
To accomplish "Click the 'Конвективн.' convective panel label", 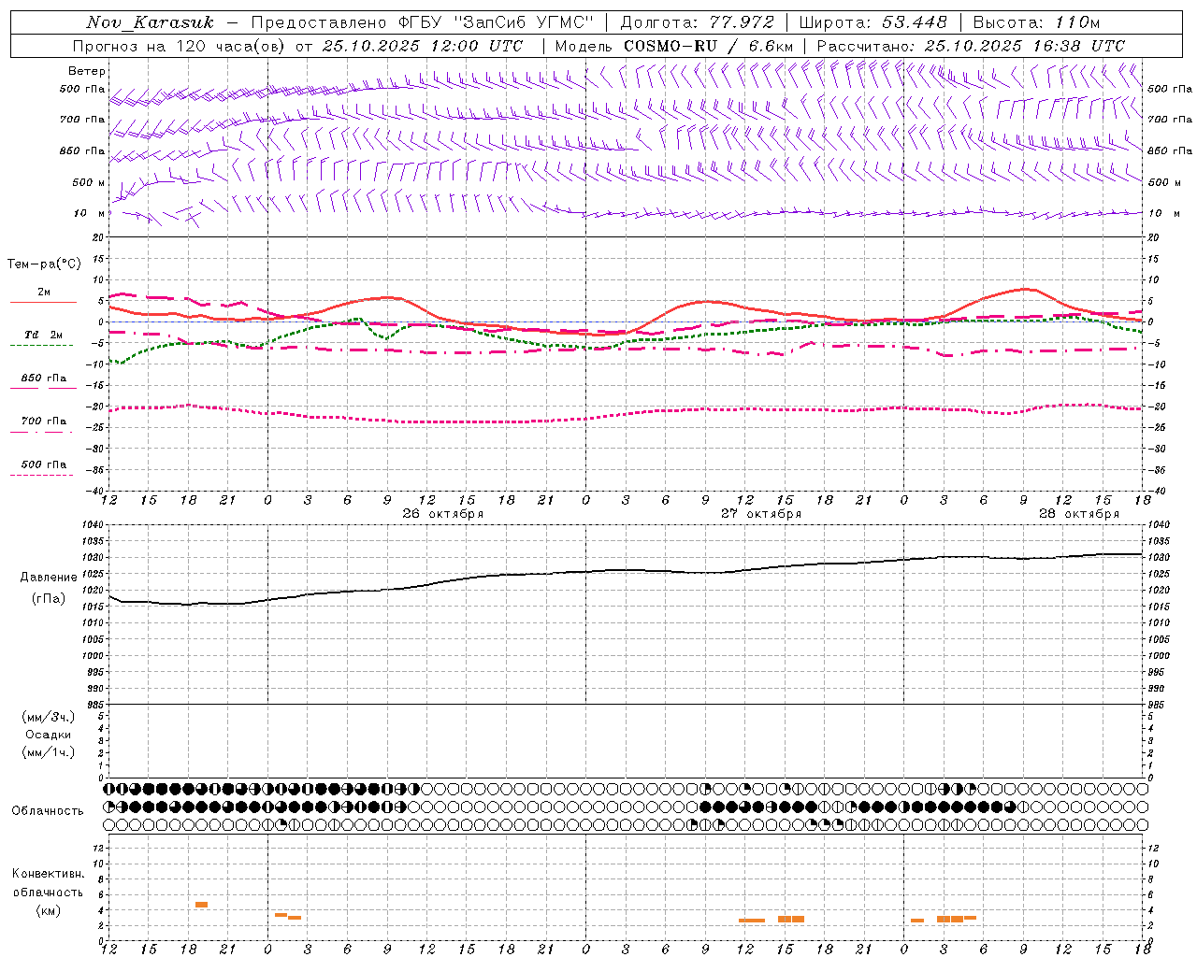I will point(48,874).
